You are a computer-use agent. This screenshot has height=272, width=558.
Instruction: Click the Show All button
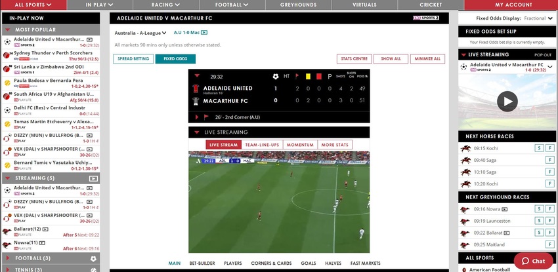tap(391, 59)
